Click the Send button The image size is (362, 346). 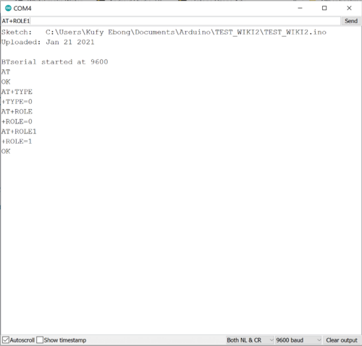pos(351,21)
